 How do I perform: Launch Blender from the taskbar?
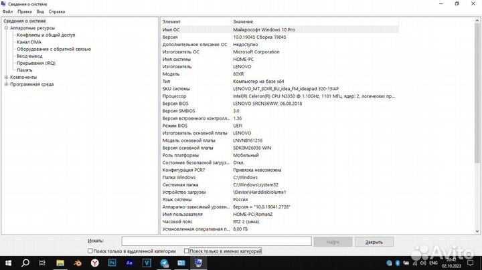click(78, 263)
